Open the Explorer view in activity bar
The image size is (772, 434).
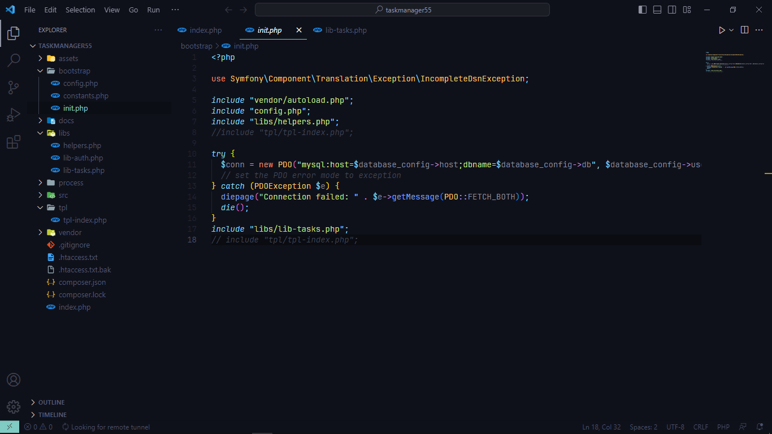(14, 33)
